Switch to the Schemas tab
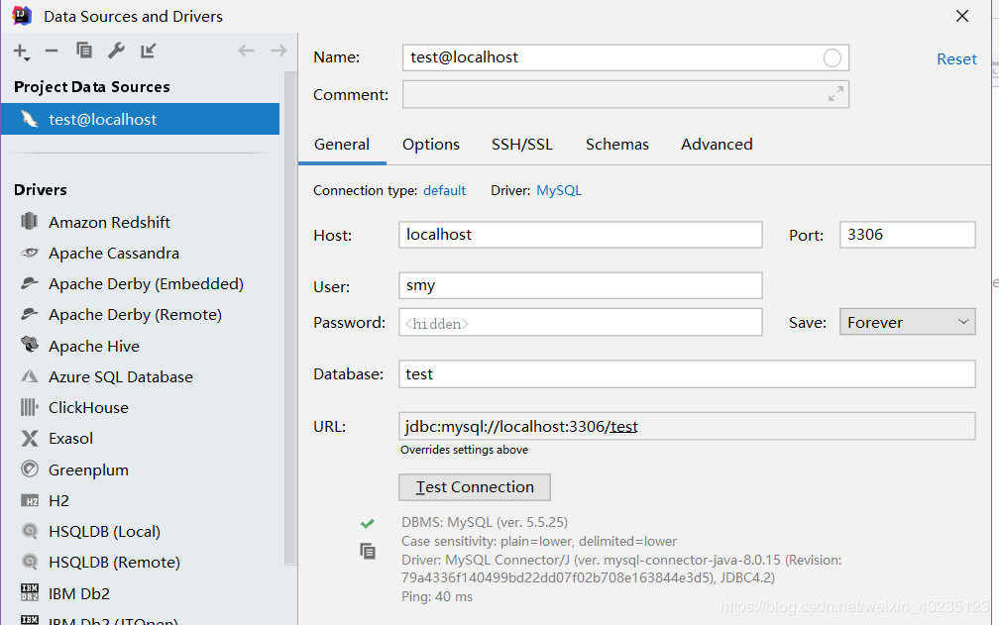The image size is (999, 625). pos(616,145)
